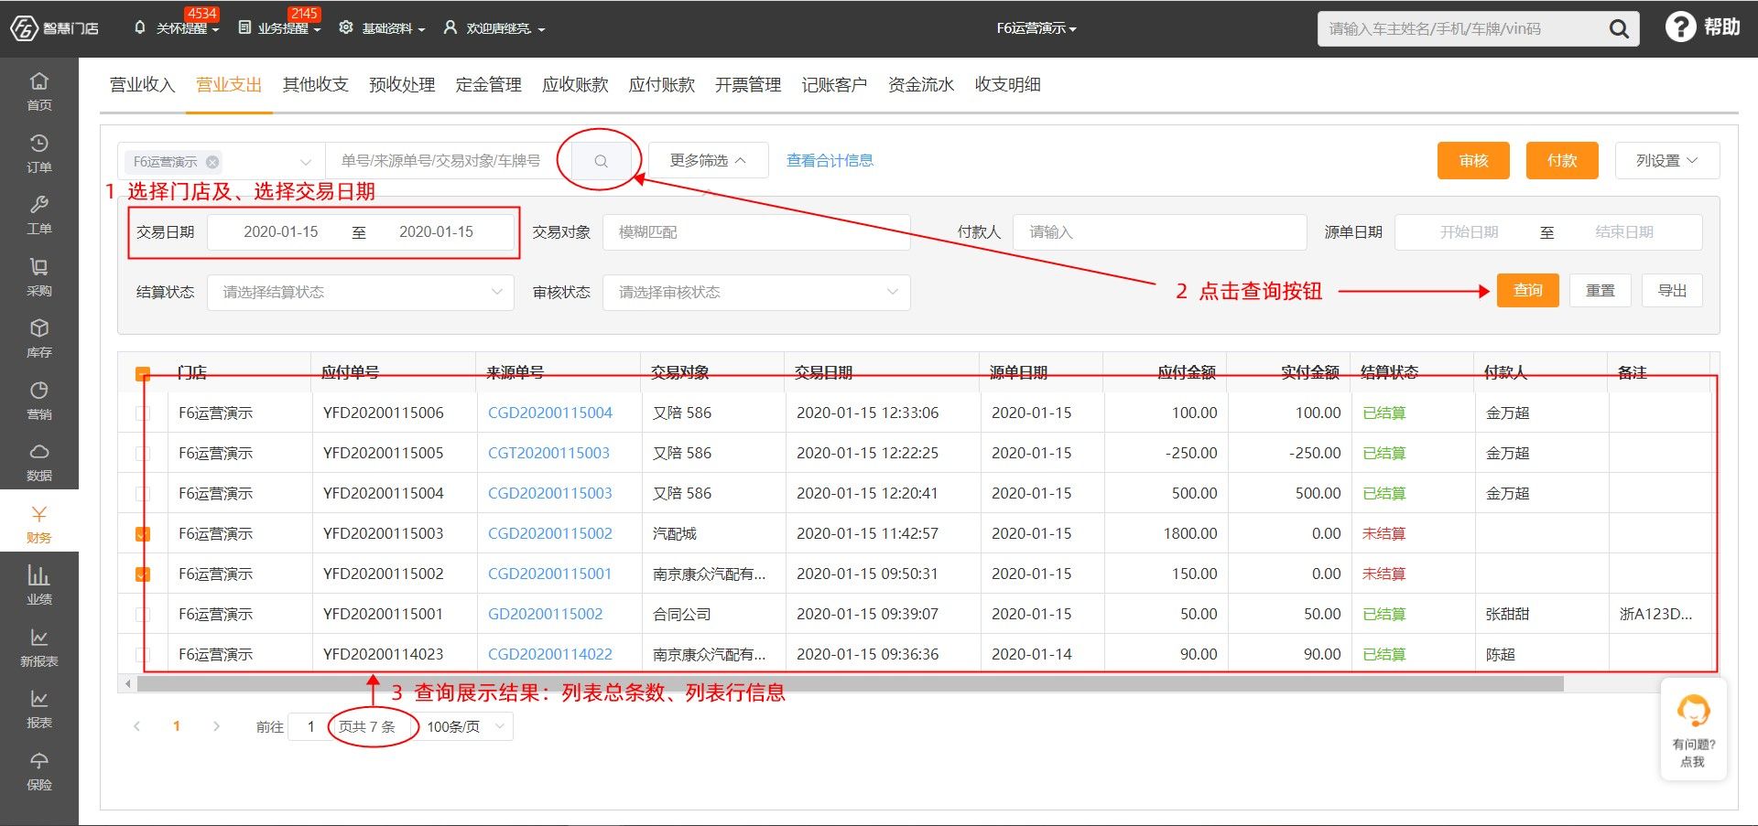Open the 审核状态 status dropdown

pos(756,293)
